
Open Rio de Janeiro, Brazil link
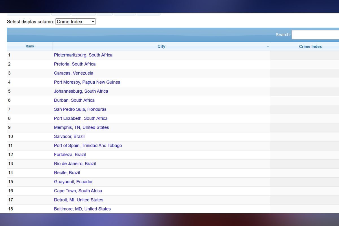click(75, 164)
